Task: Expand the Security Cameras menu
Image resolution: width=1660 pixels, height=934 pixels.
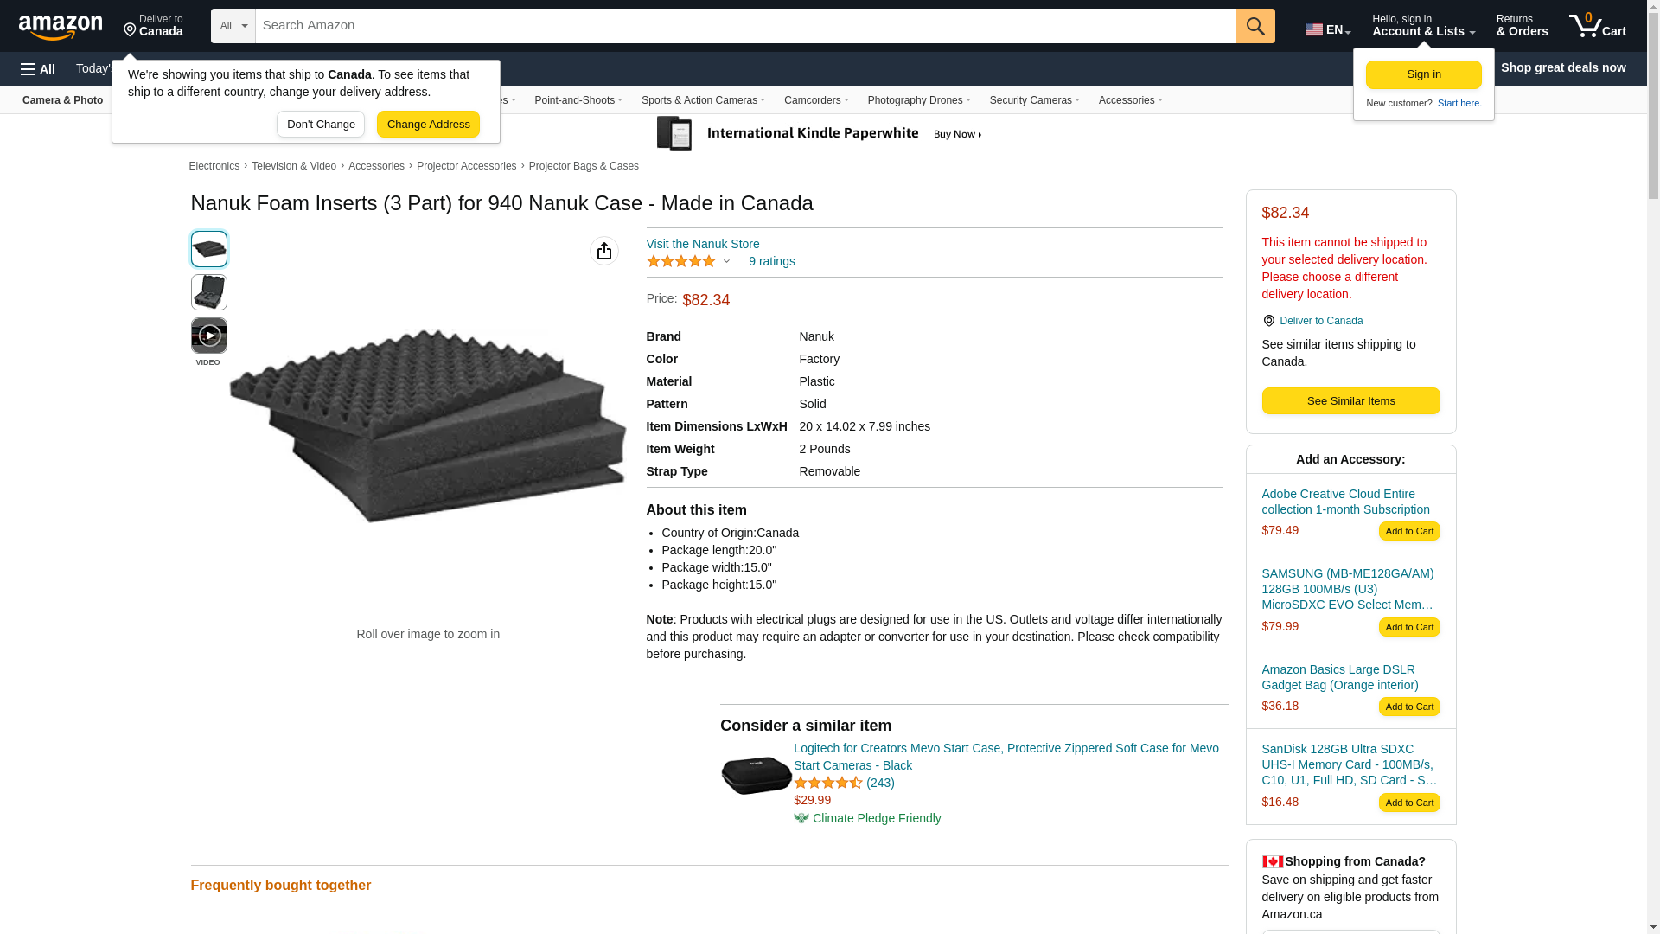Action: (x=1034, y=100)
